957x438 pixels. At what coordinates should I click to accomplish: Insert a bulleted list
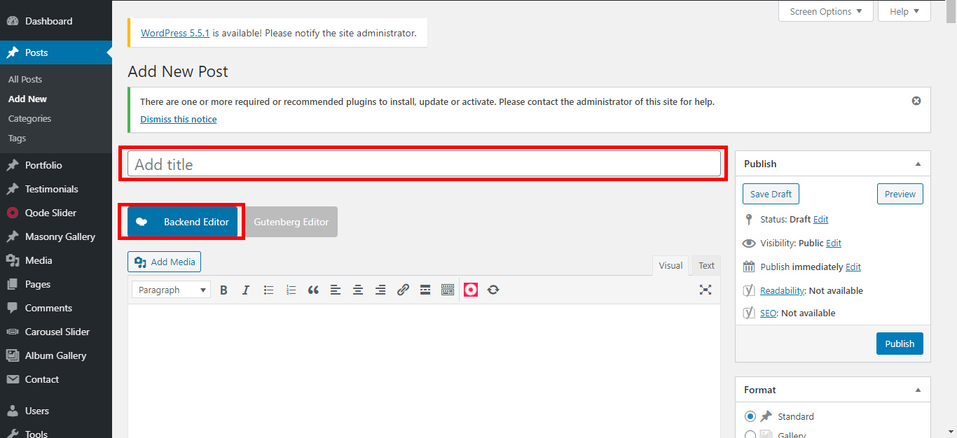tap(268, 290)
